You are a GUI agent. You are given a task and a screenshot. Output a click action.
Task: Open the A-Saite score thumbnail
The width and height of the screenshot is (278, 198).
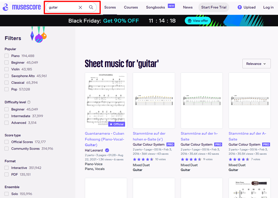coord(250,100)
